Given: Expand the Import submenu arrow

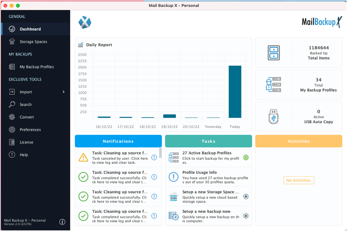Looking at the screenshot, I should pos(64,92).
